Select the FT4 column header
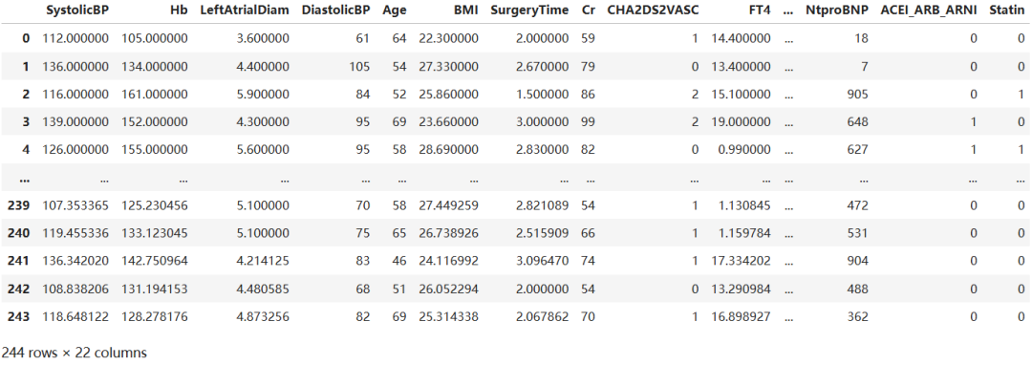The width and height of the screenshot is (1032, 365). pyautogui.click(x=760, y=11)
